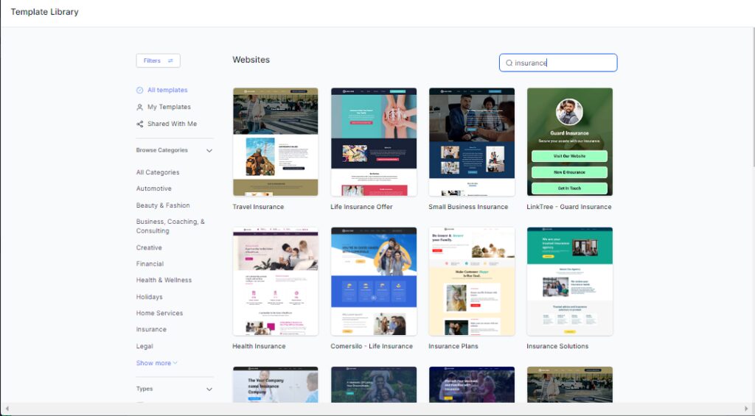Open the Financial category

pos(150,264)
